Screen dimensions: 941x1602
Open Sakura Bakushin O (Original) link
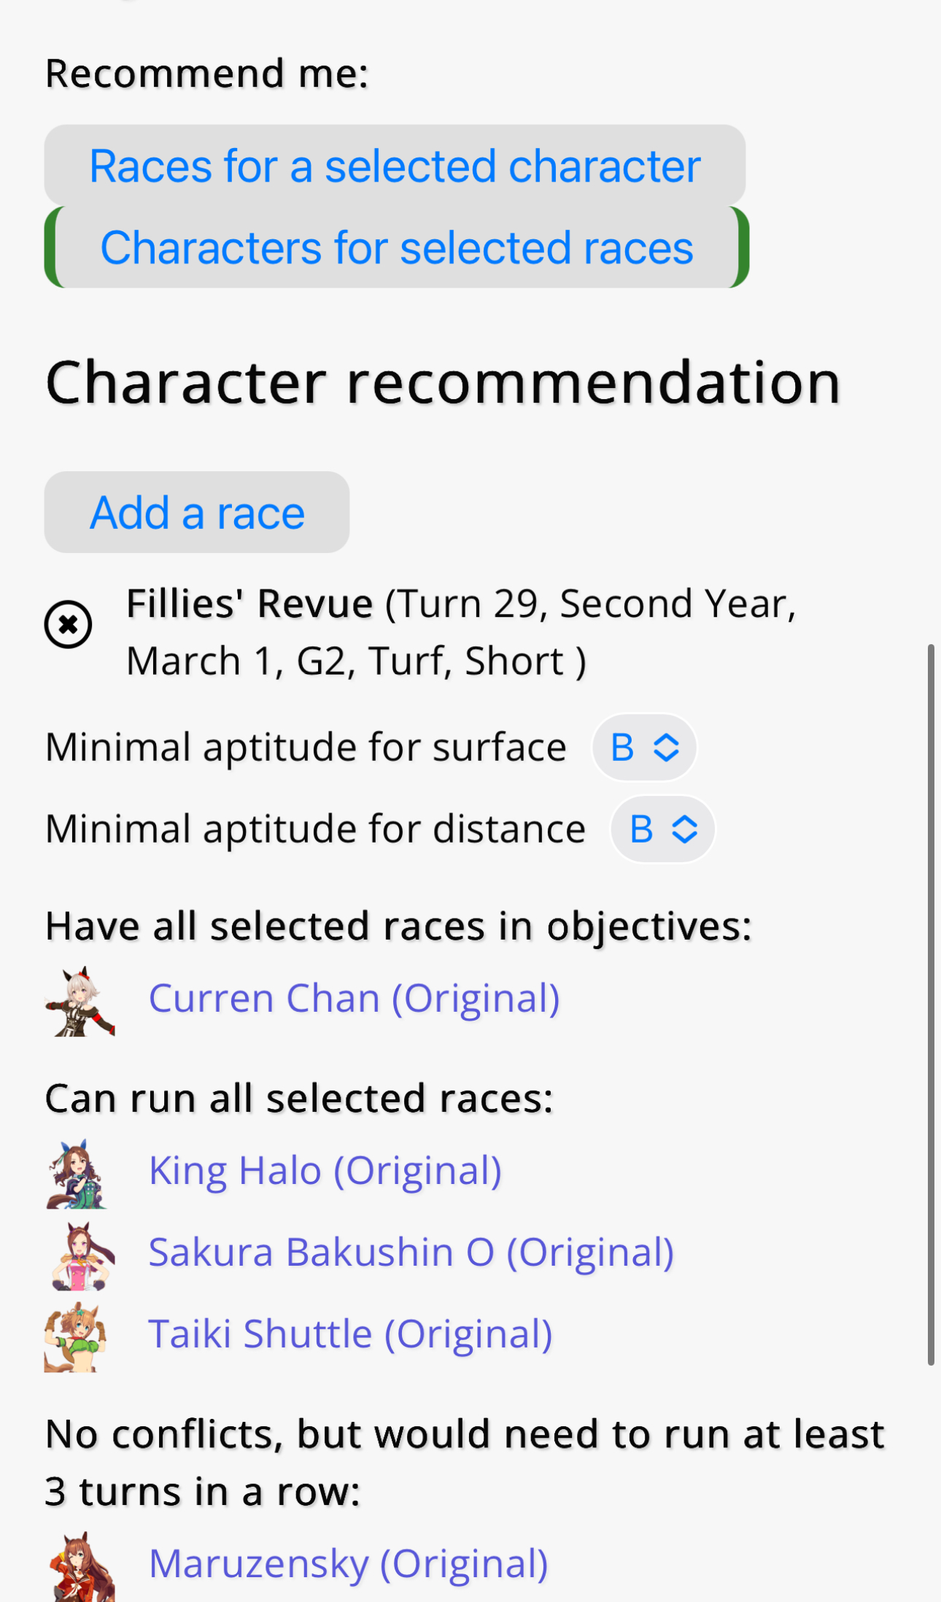pyautogui.click(x=411, y=1253)
